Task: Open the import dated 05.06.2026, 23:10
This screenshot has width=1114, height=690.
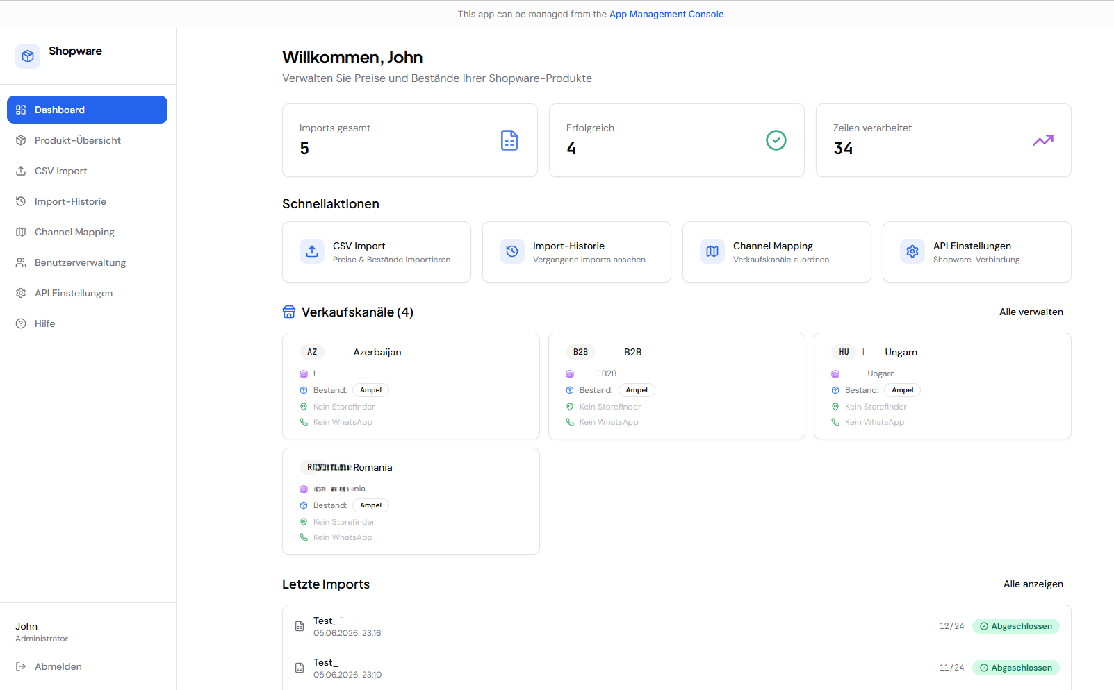Action: [x=676, y=668]
